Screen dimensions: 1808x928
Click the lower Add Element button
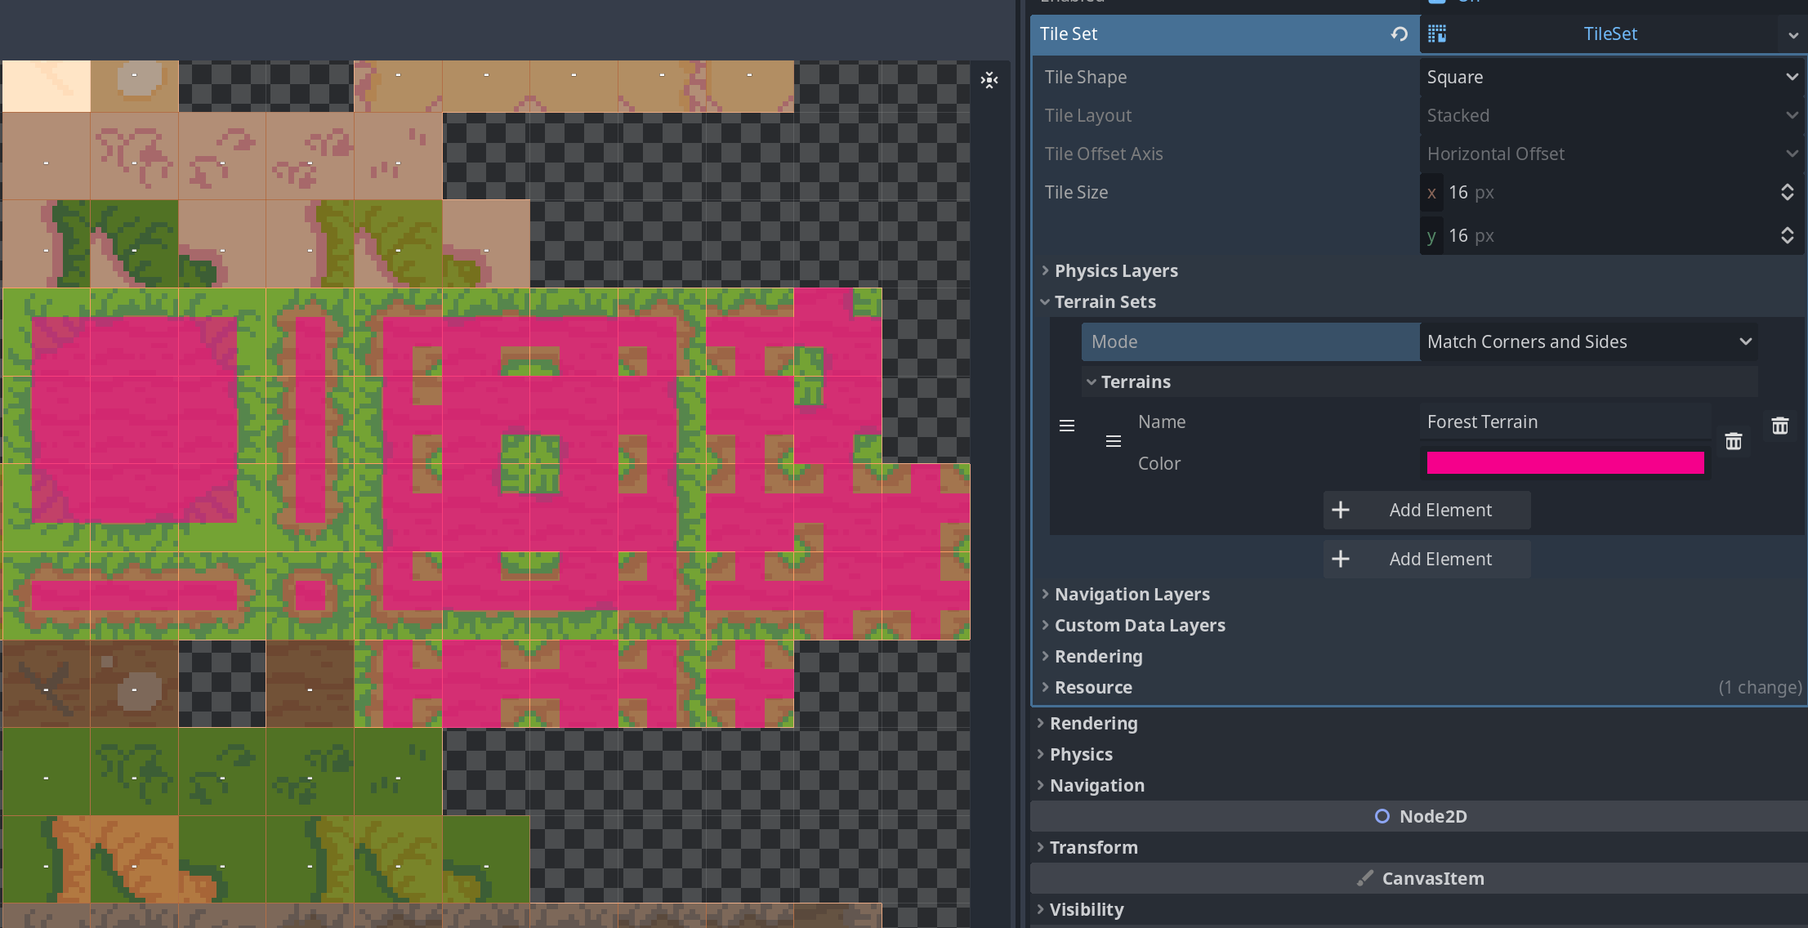click(x=1426, y=559)
